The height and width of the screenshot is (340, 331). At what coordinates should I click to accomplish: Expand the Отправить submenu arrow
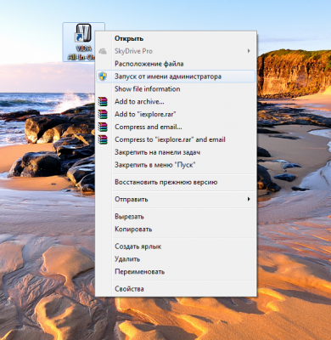click(249, 199)
